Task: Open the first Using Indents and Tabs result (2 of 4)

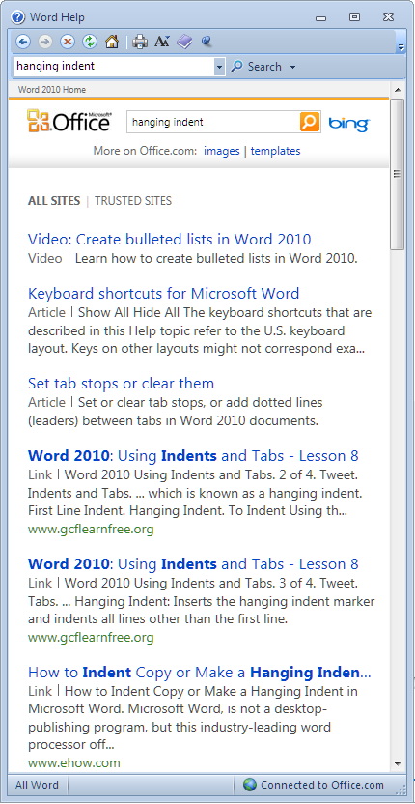Action: point(193,455)
